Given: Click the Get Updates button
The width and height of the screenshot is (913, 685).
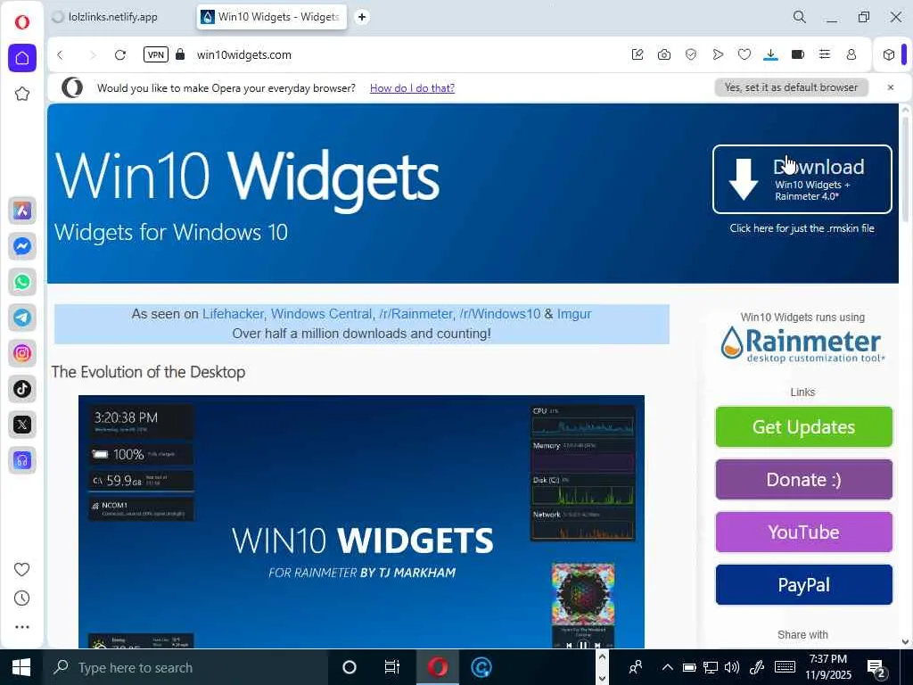Looking at the screenshot, I should 803,427.
